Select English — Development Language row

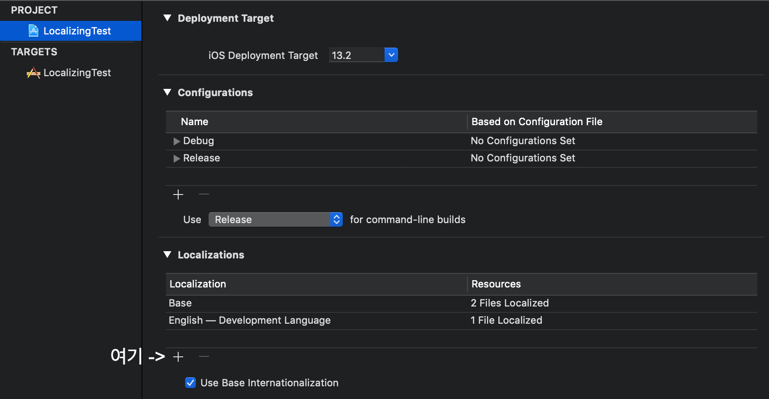coord(462,321)
